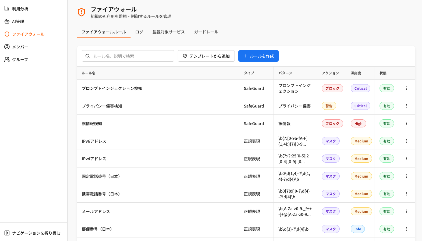The height and width of the screenshot is (241, 422).
Task: Switch to ファイアウォールルール tab
Action: (104, 32)
